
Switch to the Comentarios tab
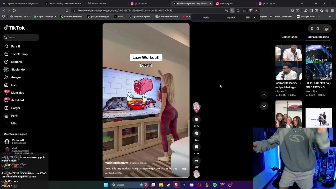click(290, 37)
